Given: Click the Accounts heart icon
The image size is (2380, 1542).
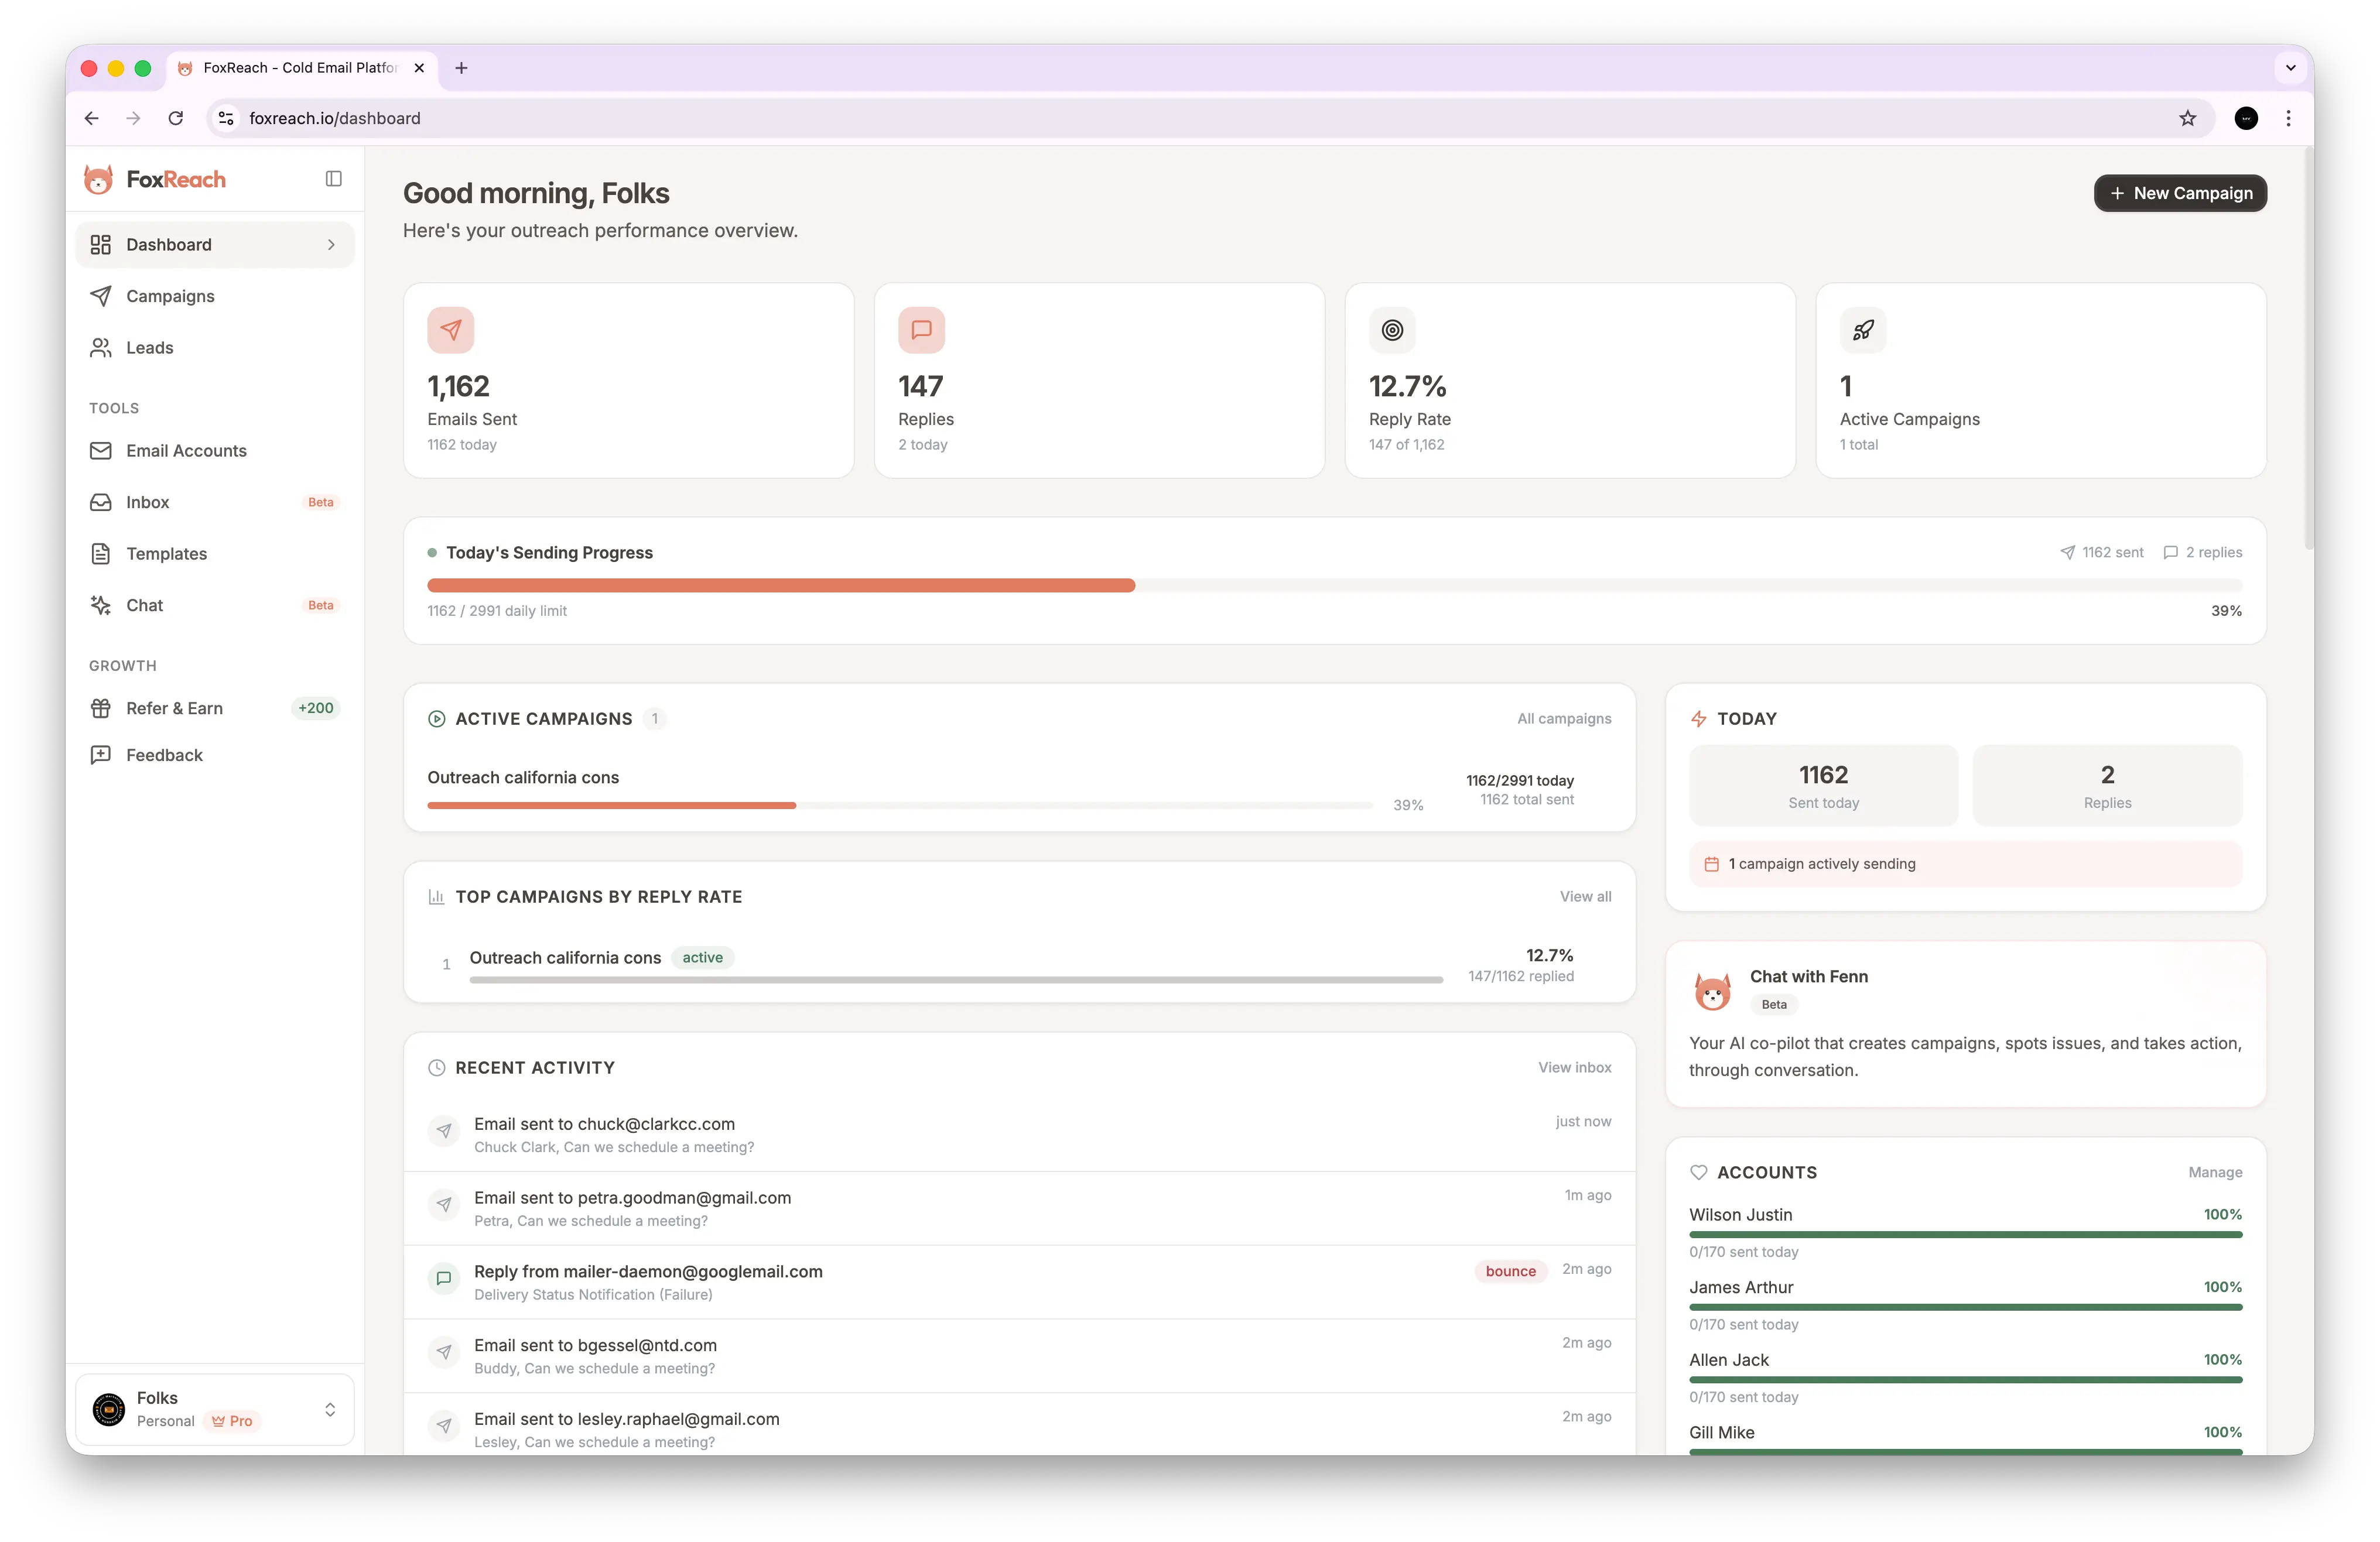Looking at the screenshot, I should point(1698,1172).
